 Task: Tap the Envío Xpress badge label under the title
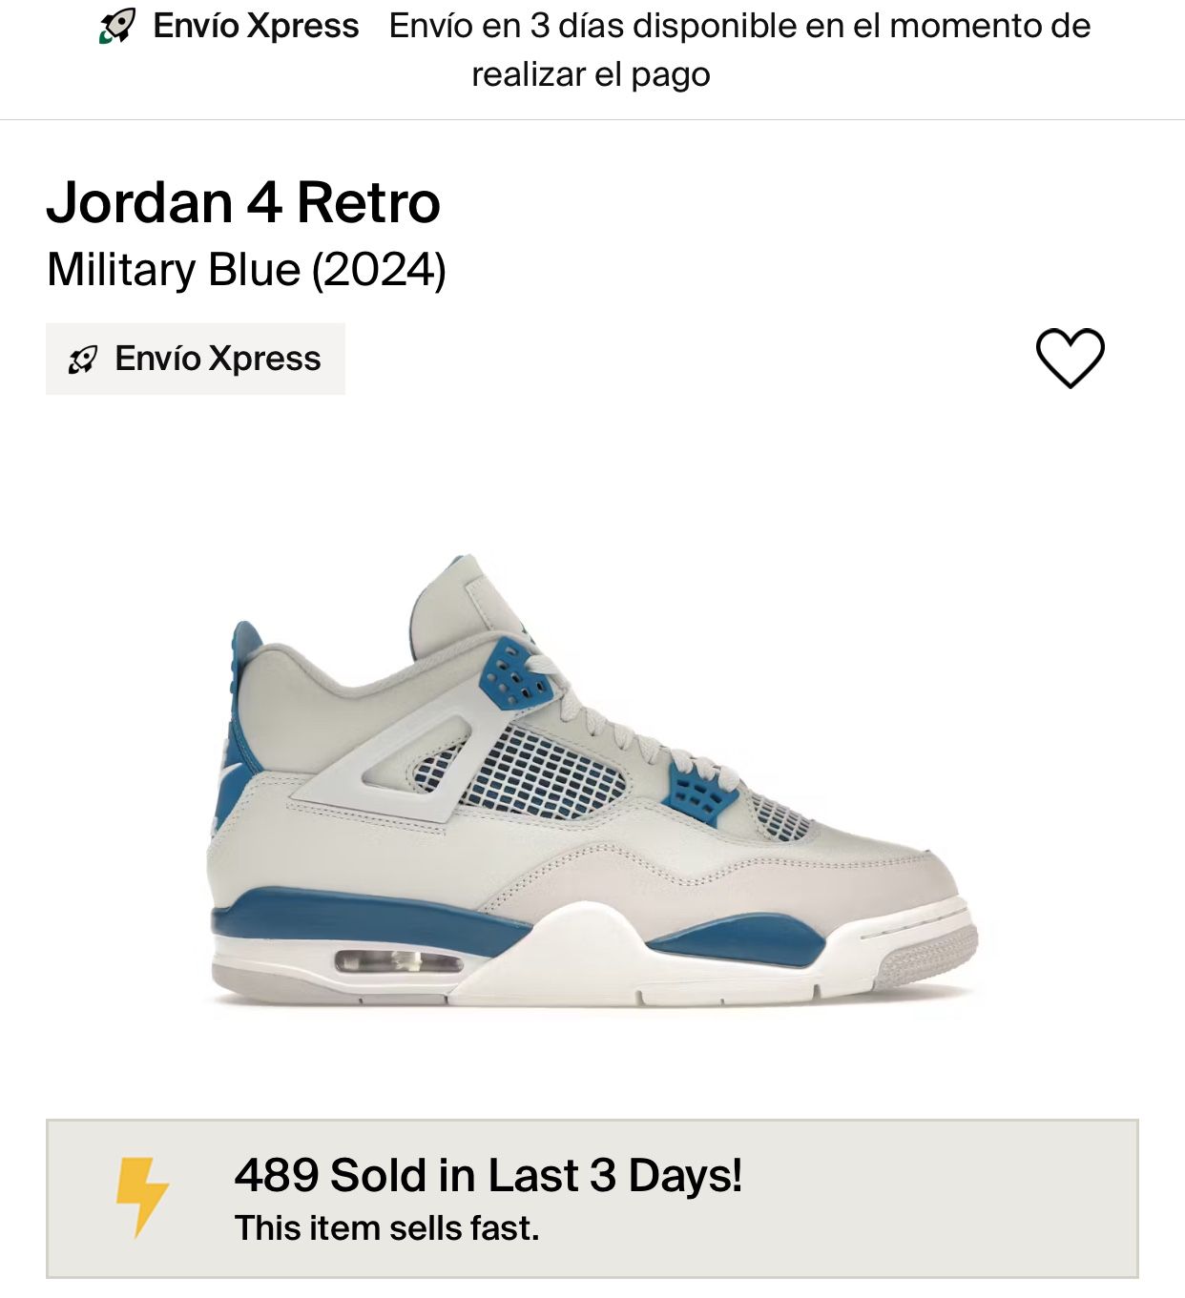[218, 359]
